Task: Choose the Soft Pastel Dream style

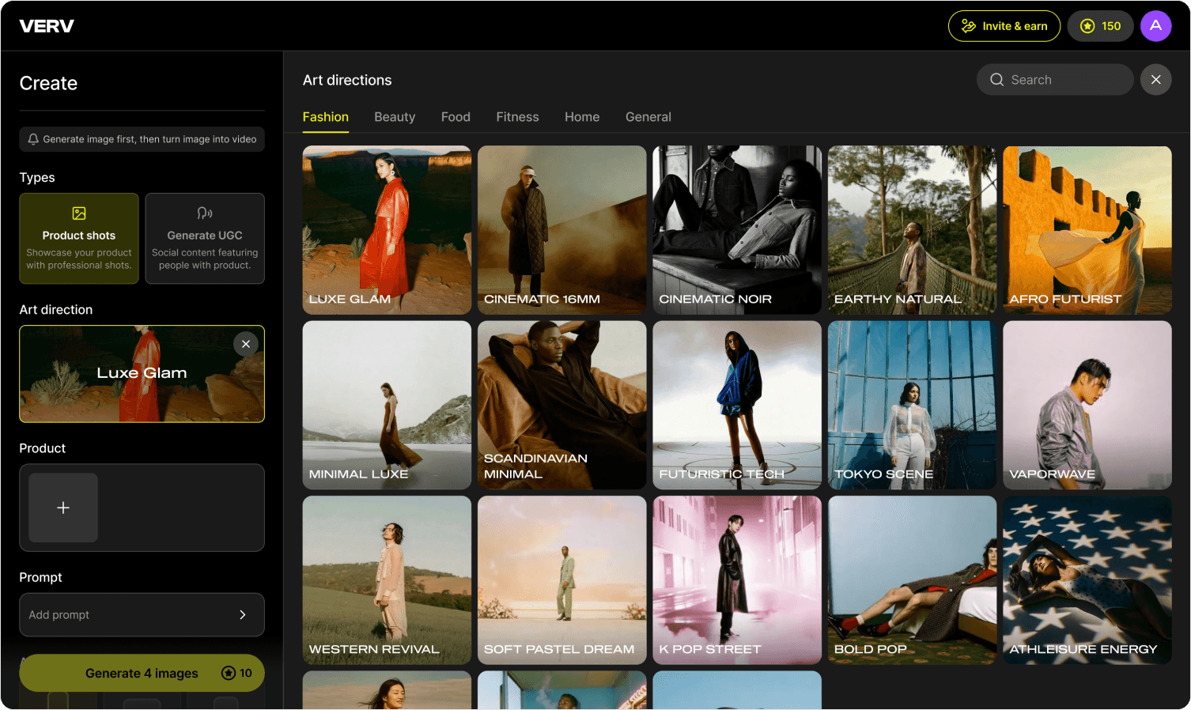Action: pos(562,580)
